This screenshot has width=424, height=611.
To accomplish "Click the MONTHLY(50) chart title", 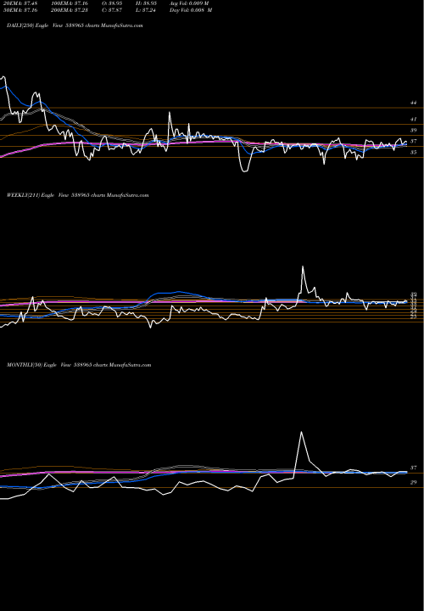I will click(79, 365).
